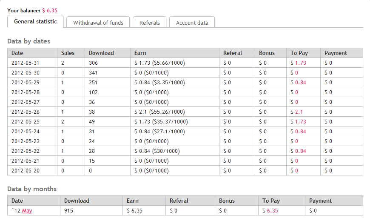The image size is (370, 221).
Task: Select the To Pay header in Data by months
Action: pyautogui.click(x=271, y=201)
